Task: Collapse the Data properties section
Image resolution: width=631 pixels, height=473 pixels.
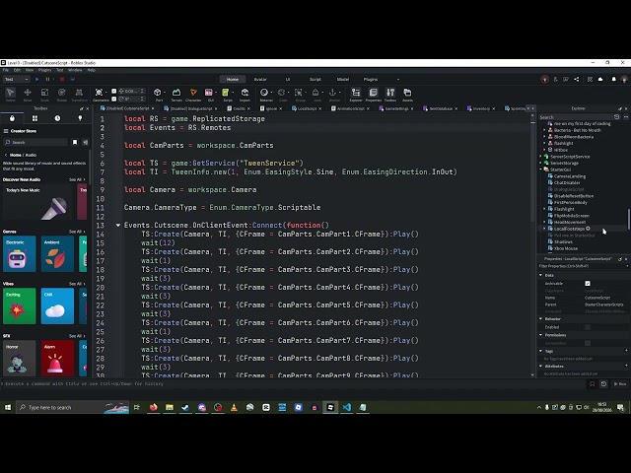Action: click(x=541, y=275)
